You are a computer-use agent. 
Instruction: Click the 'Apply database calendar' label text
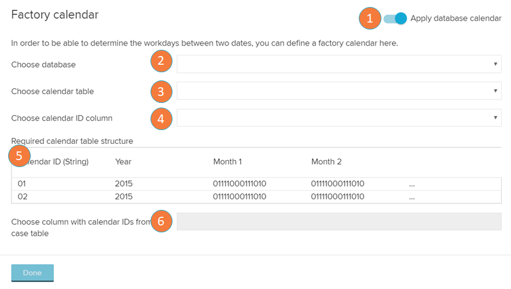[455, 18]
